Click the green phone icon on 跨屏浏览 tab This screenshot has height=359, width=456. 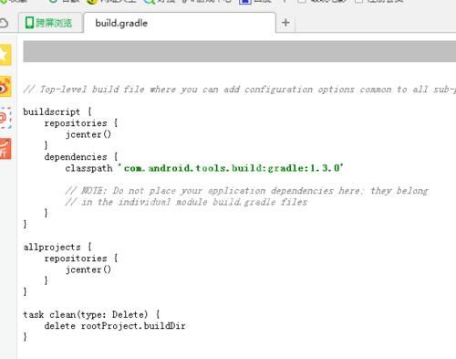tap(29, 23)
